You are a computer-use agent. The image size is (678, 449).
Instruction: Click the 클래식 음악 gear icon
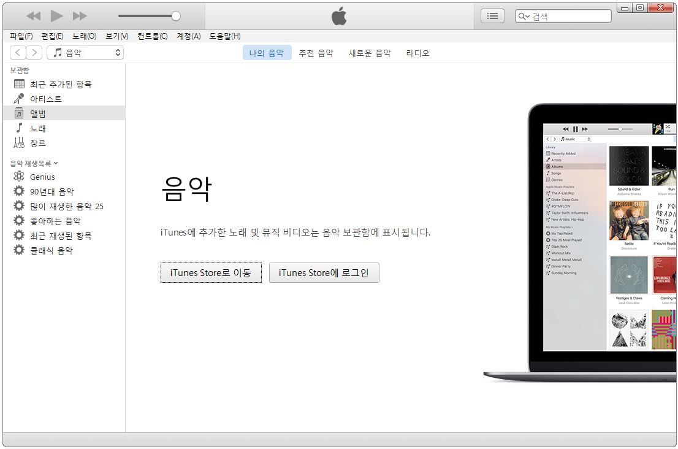click(19, 250)
